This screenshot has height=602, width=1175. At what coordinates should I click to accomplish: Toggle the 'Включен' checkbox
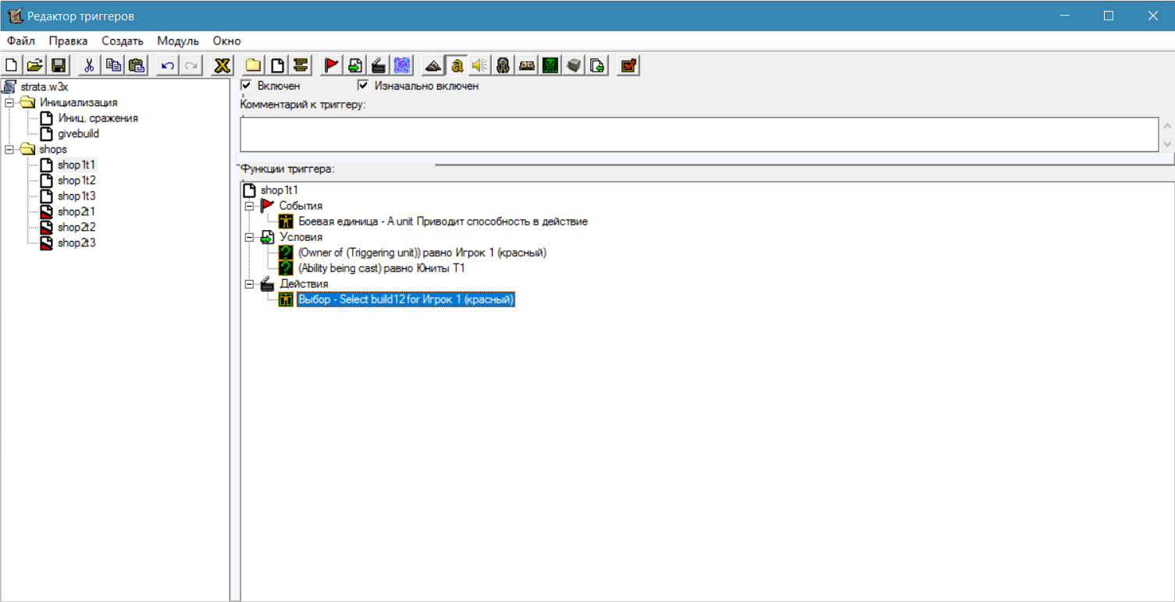[x=247, y=85]
